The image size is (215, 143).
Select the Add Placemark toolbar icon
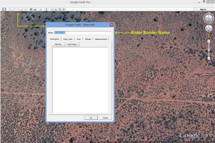point(10,9)
